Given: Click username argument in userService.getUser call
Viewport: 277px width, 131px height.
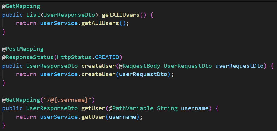Looking at the screenshot, I should click(122, 117).
